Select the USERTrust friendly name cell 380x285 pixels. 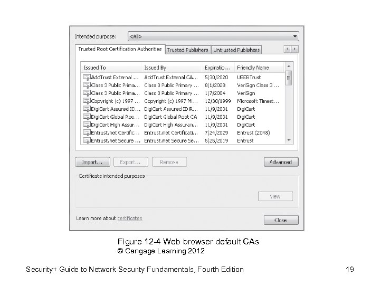tap(249, 77)
